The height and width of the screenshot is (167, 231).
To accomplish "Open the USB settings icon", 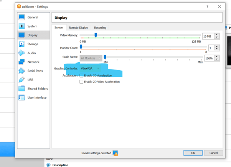I will point(21,79).
